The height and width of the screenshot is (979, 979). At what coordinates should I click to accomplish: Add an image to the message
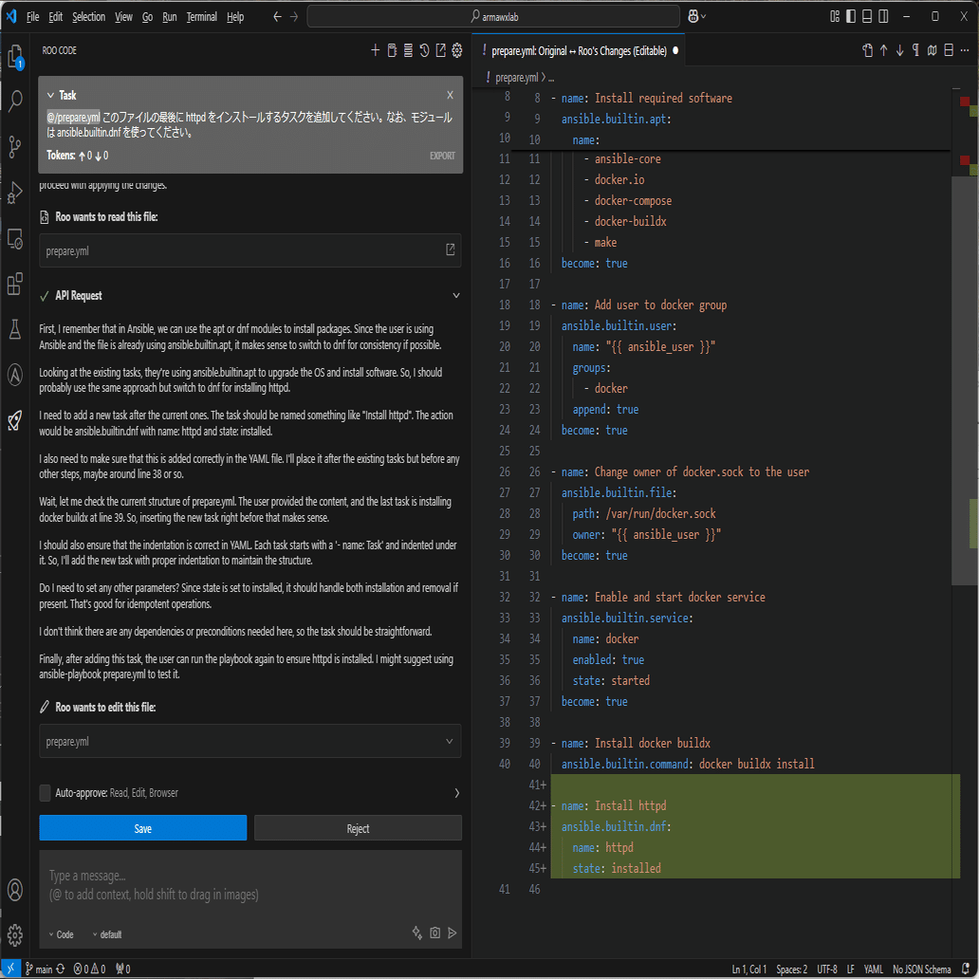point(435,933)
